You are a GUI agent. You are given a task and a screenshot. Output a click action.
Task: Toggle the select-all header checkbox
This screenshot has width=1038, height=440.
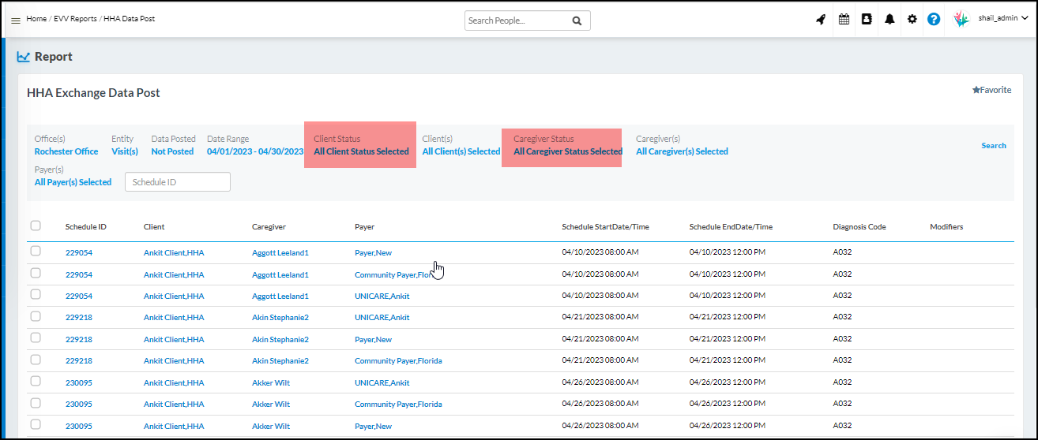click(x=36, y=226)
